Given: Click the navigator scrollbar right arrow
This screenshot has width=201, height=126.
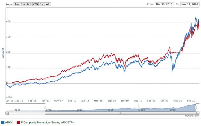Looking at the screenshot, I should pos(198,113).
